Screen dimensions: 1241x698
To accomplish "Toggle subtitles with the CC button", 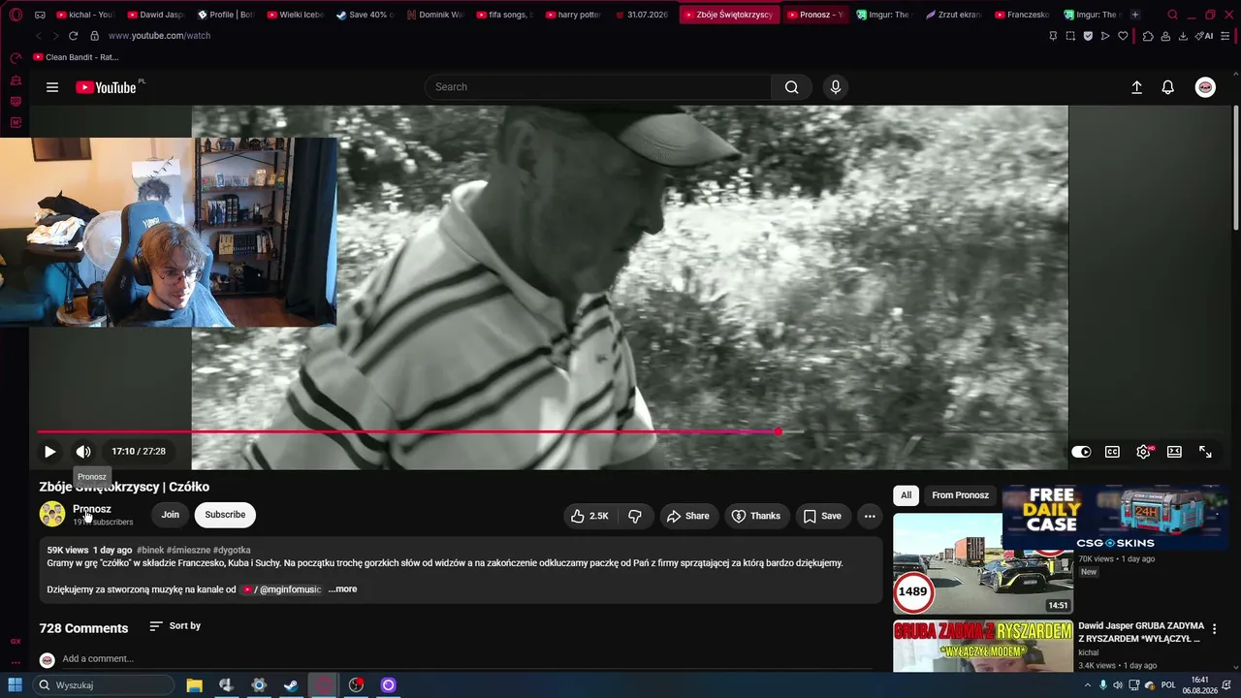I will tap(1113, 452).
